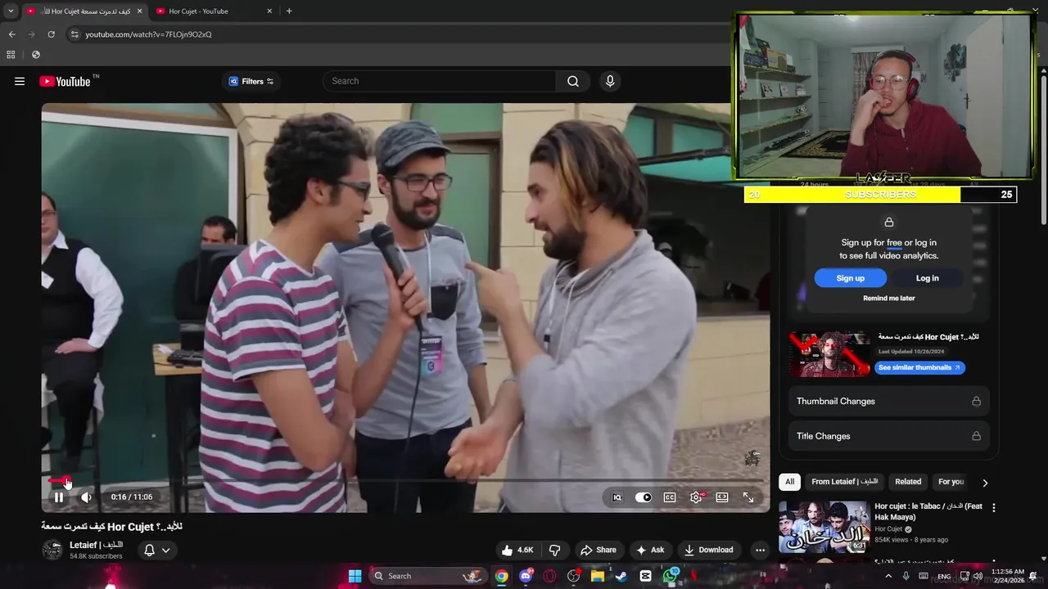
Task: Open the IQ extension icon in player
Action: point(617,497)
